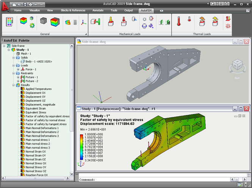Click the gray cube mesh icon
The width and height of the screenshot is (252, 188).
44,21
